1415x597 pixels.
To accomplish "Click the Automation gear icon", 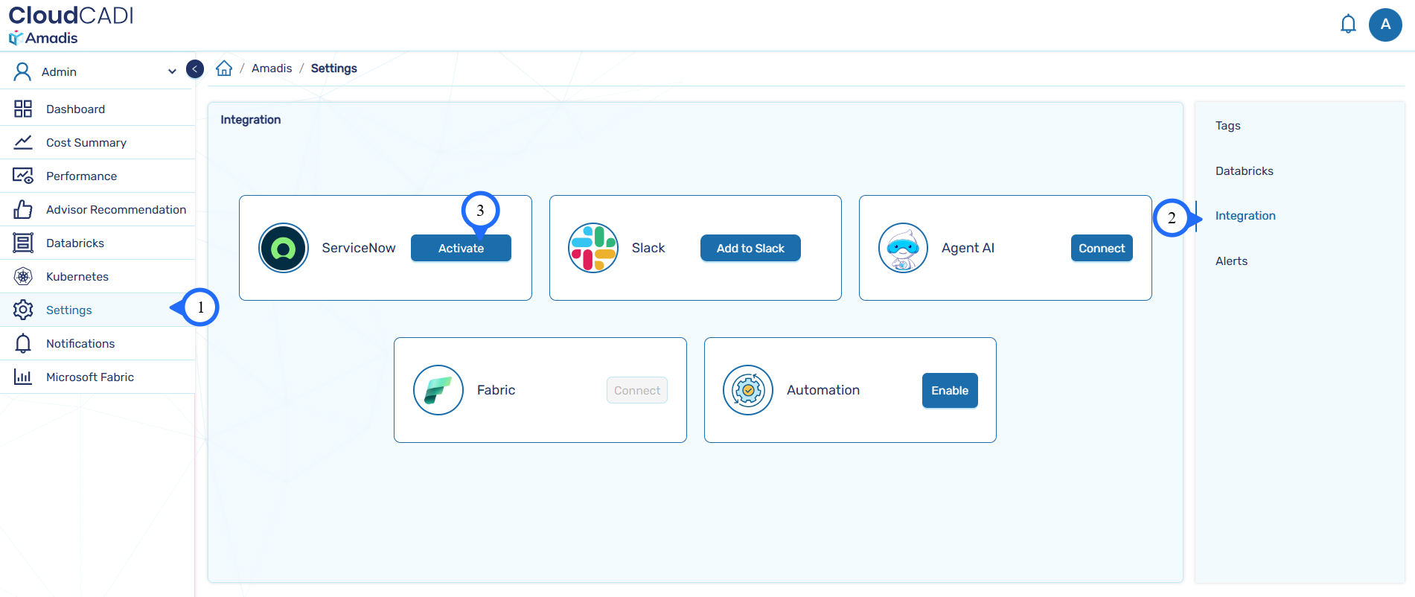I will point(747,390).
